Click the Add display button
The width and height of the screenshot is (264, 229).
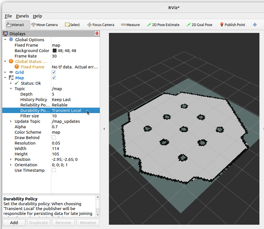click(14, 223)
